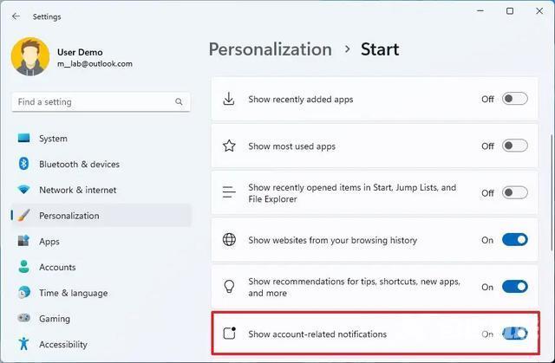Click the User Demo profile avatar
This screenshot has height=363, width=555.
30,56
